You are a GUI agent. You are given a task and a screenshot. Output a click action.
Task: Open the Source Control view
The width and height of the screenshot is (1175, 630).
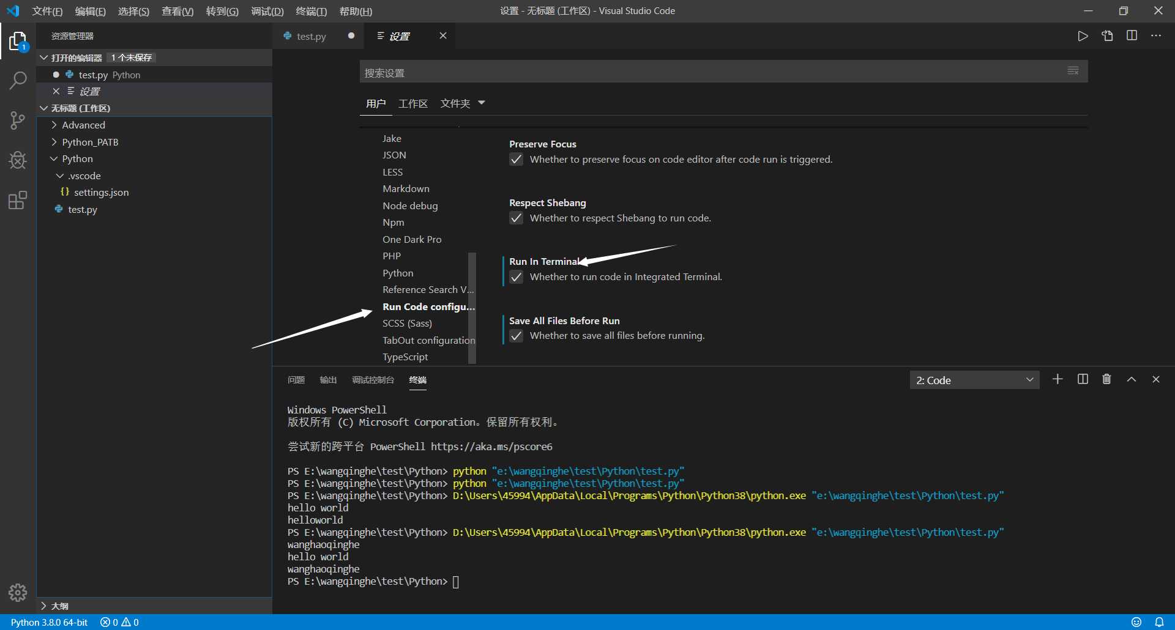[18, 120]
